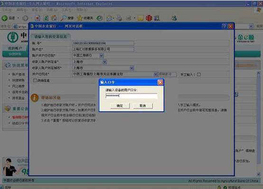This screenshot has width=263, height=189.
Task: Open the 收款人账户所在省 dropdown
Action: click(104, 62)
